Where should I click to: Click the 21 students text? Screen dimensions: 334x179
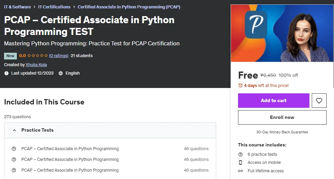(x=81, y=56)
